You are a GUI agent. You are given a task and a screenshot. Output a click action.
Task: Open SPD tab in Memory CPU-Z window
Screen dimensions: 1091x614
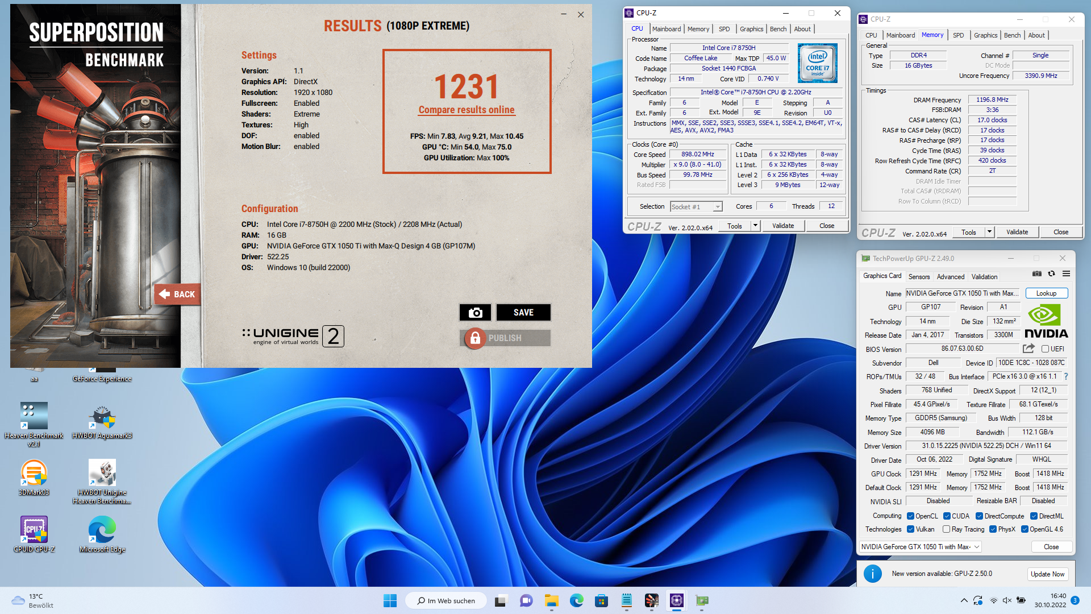pyautogui.click(x=958, y=35)
